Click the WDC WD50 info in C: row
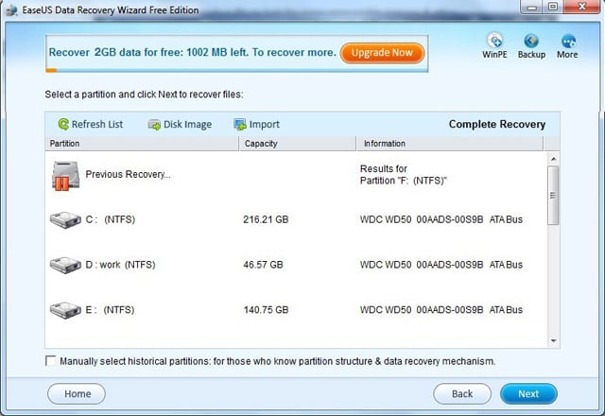605x416 pixels. pos(441,219)
